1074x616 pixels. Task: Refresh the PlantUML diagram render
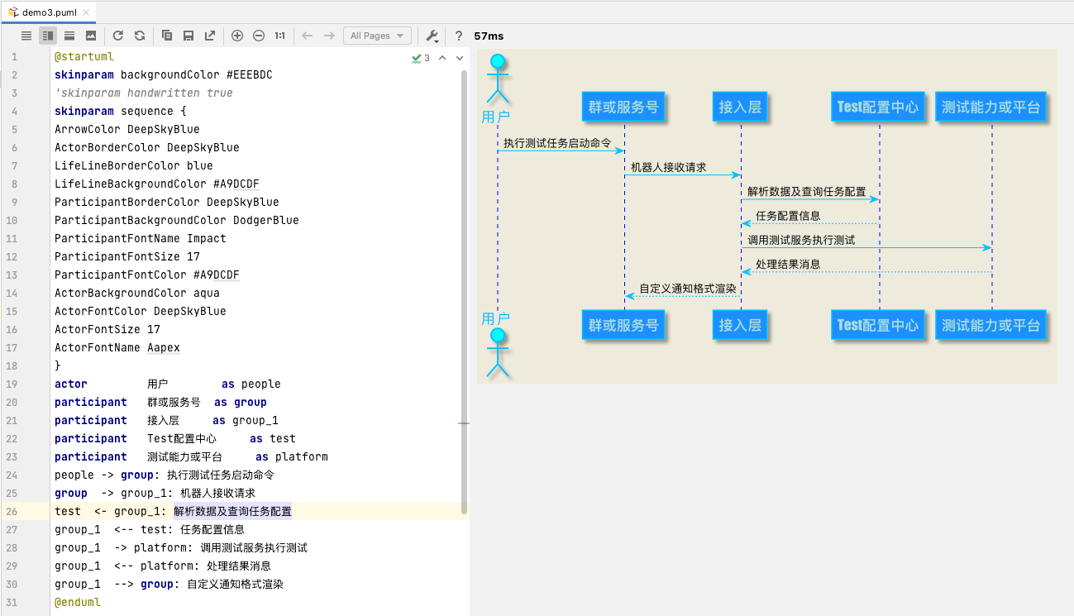pos(118,36)
